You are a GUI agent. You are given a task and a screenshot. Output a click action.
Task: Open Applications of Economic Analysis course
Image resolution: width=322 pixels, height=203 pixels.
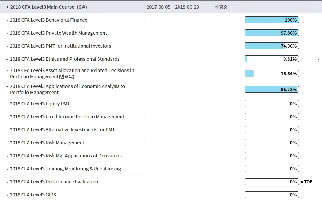(67, 89)
